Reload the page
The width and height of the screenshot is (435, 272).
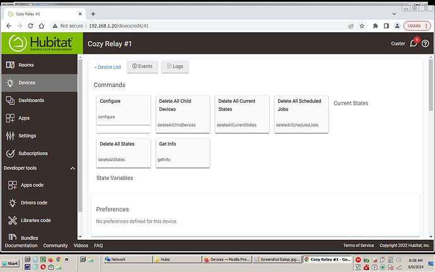(30, 26)
